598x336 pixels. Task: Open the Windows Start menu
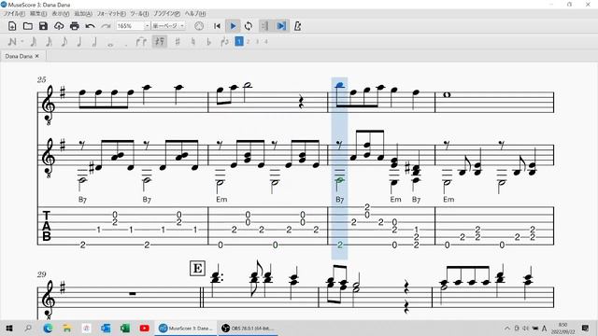click(x=8, y=328)
